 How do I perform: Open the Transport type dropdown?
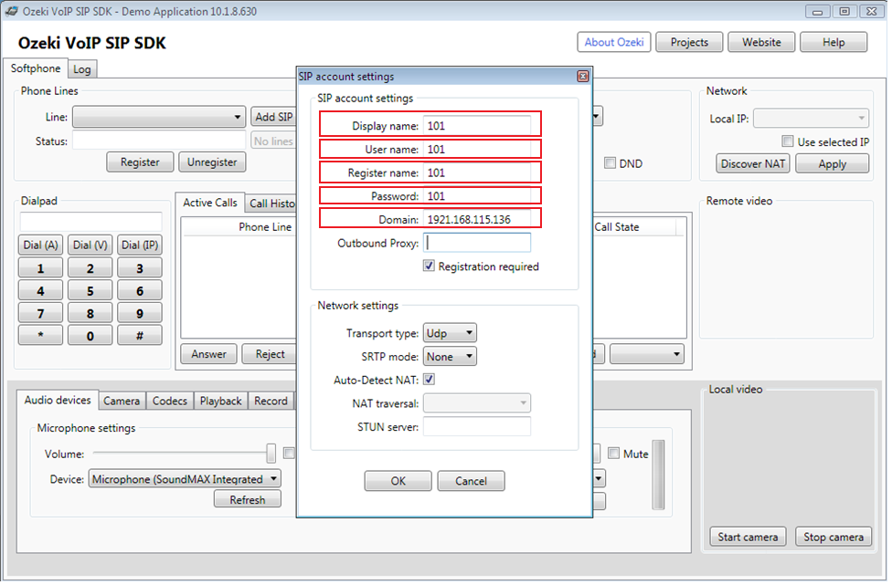pos(451,335)
